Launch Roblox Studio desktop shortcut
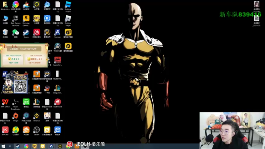 point(68,6)
